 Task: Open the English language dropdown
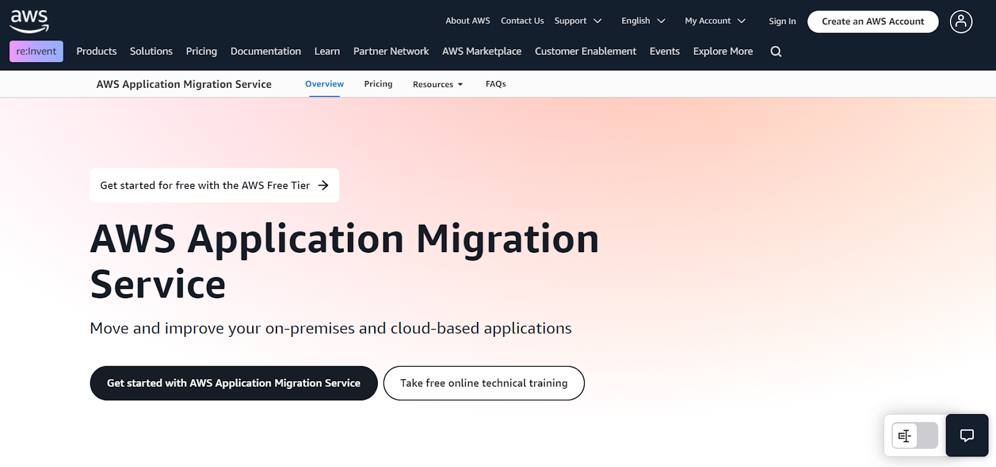643,21
